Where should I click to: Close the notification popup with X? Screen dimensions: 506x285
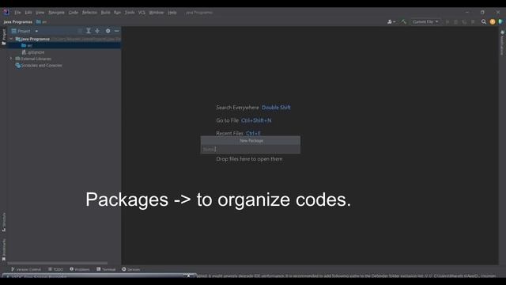189,275
